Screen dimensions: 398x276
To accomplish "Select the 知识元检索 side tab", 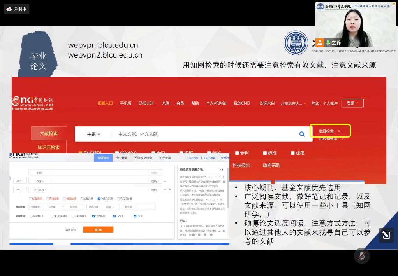I will tap(49, 147).
